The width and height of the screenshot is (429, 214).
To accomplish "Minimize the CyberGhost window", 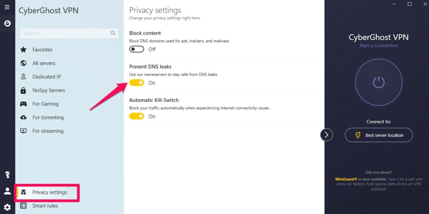I will [x=394, y=4].
